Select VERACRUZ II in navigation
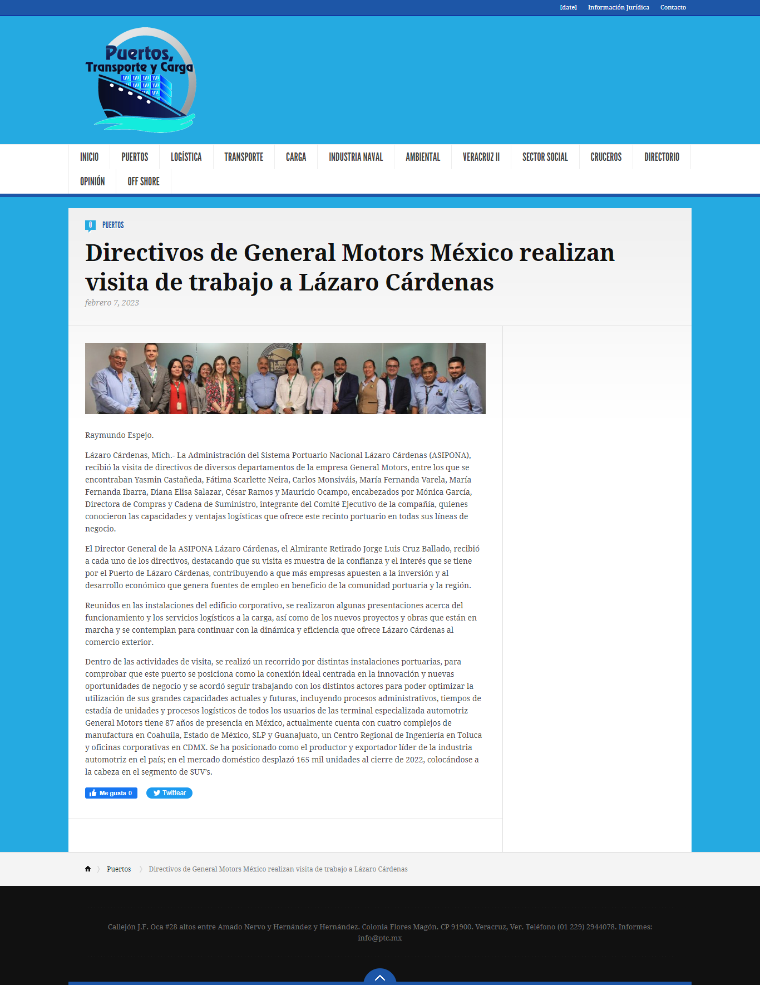 481,157
